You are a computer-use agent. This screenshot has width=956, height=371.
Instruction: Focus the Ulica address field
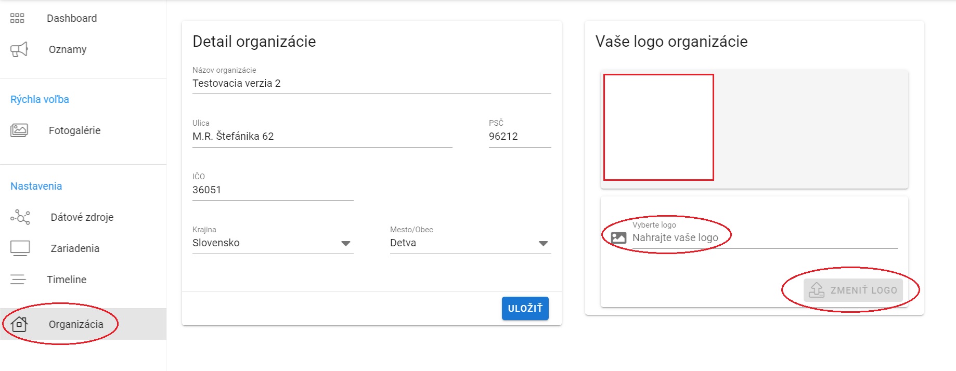pos(322,137)
